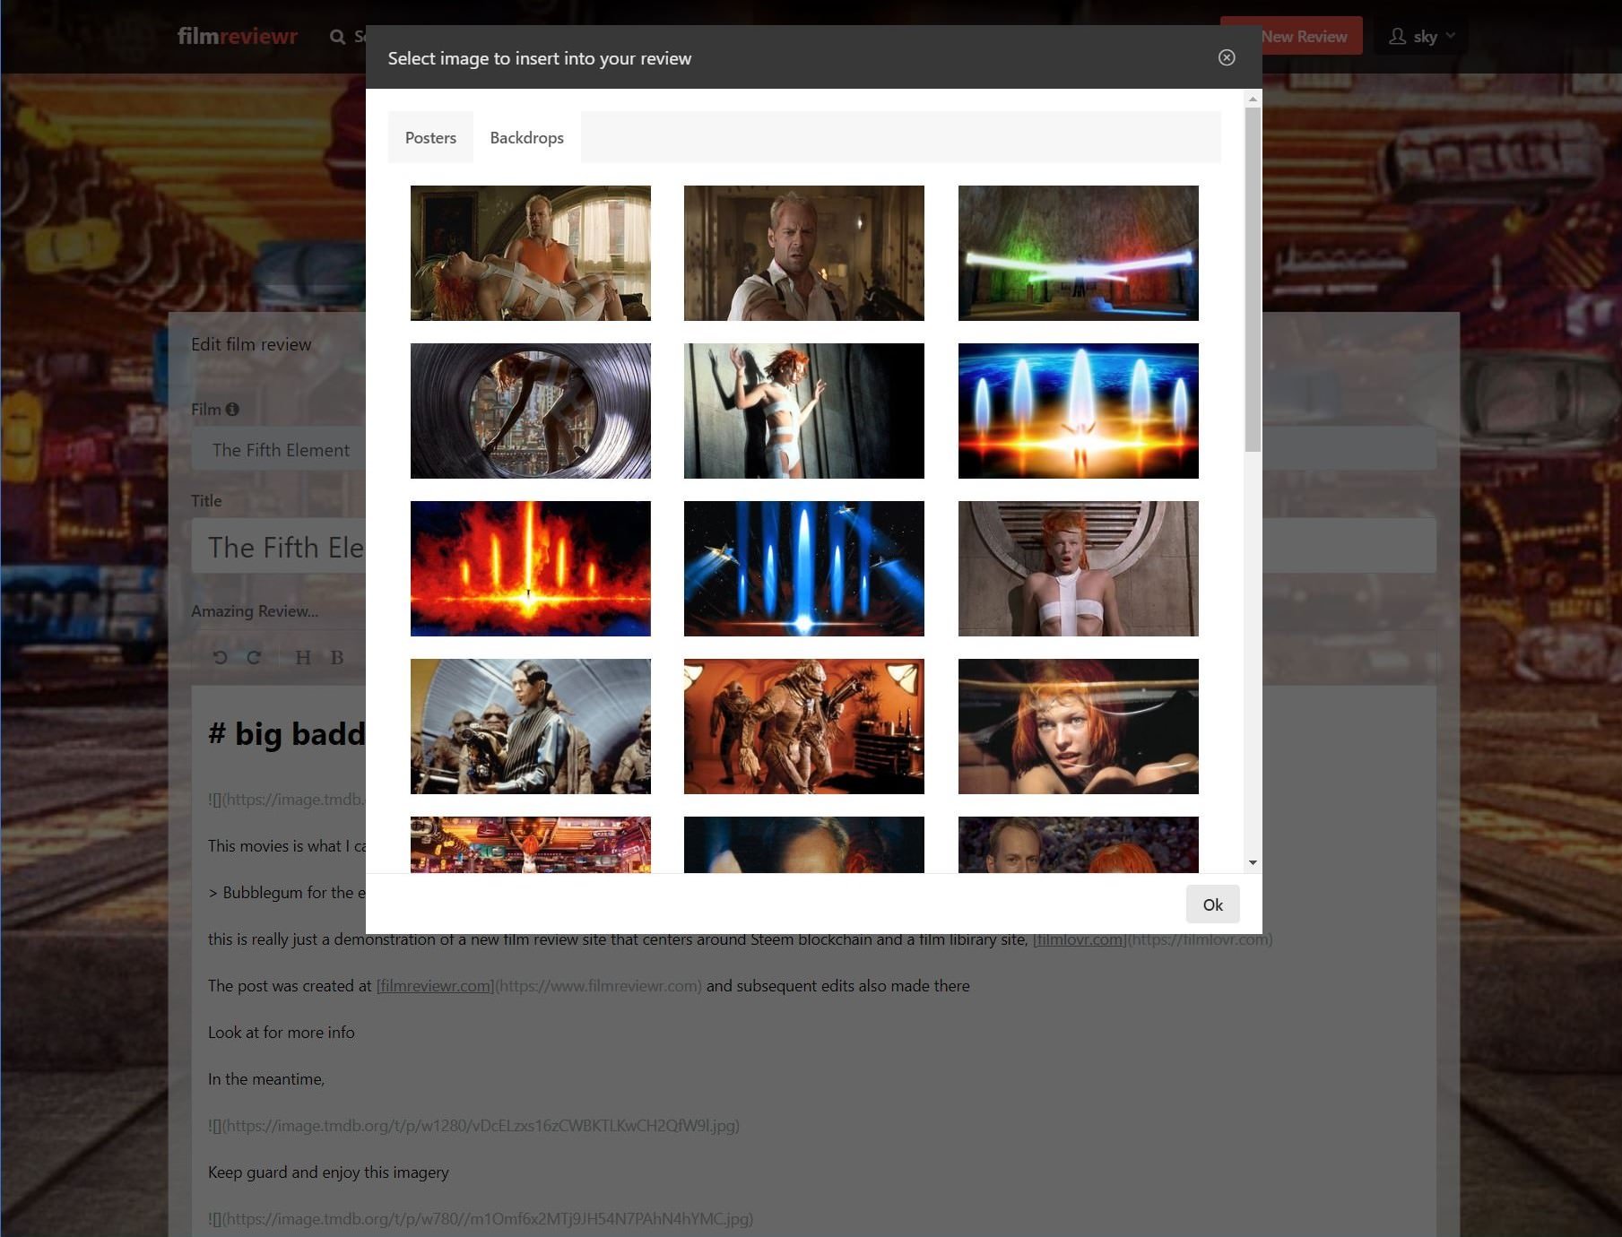Select the Backdrops tab
1622x1237 pixels.
pos(526,137)
